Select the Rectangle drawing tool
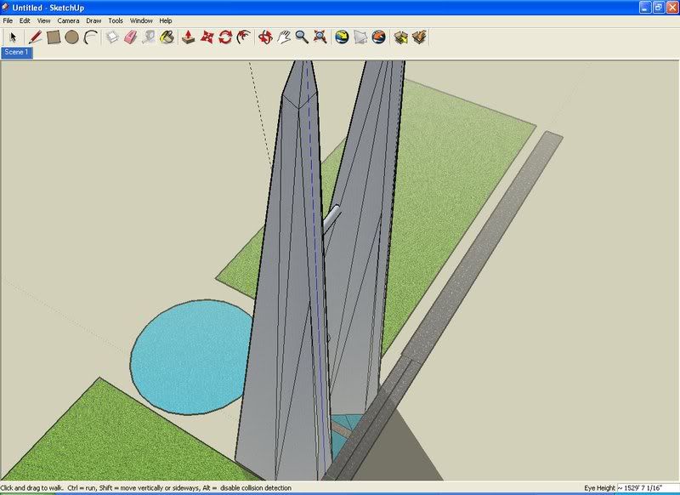 pyautogui.click(x=54, y=37)
